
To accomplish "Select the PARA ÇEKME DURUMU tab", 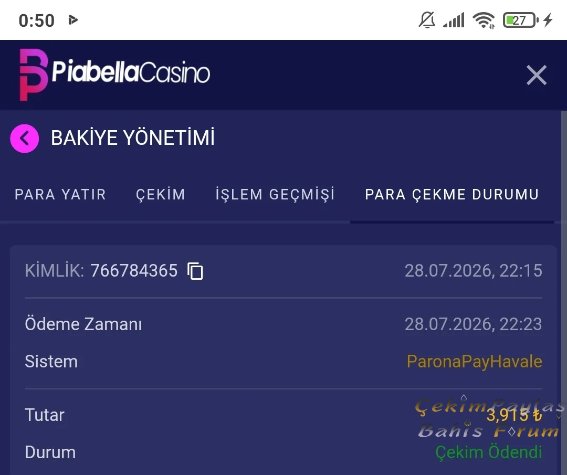I will pyautogui.click(x=452, y=195).
